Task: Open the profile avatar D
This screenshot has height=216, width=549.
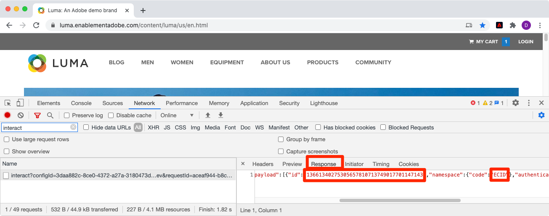Action: 526,25
